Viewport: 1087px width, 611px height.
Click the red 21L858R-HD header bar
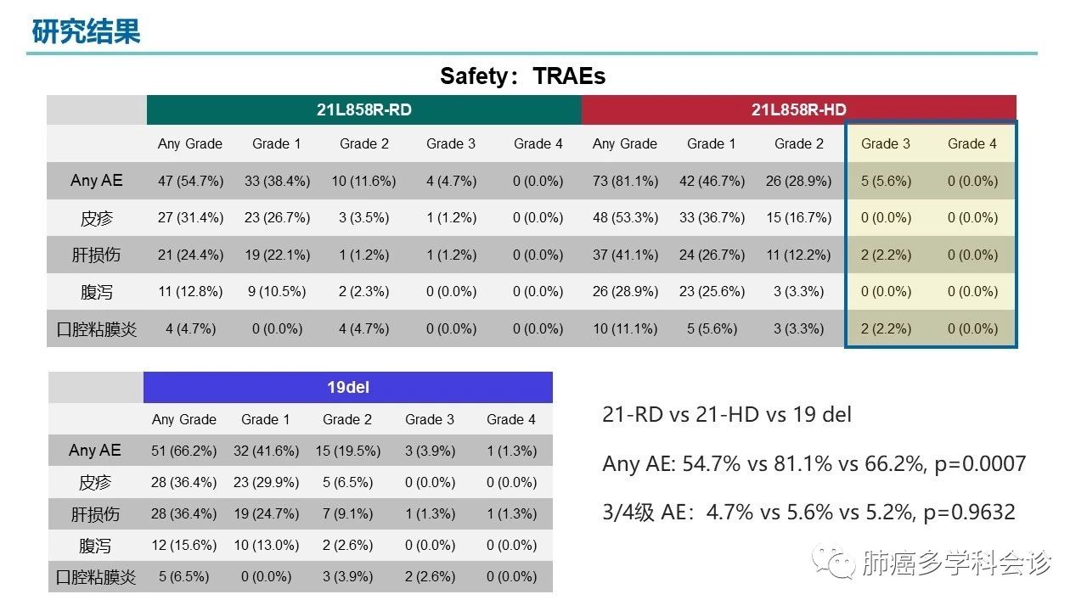tap(798, 109)
